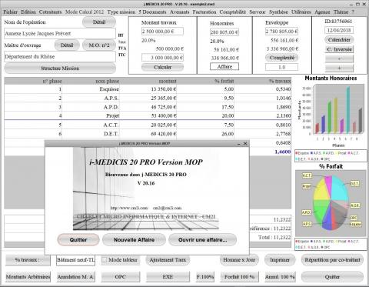Click the EXE button
This screenshot has height=287, width=369.
click(x=168, y=277)
